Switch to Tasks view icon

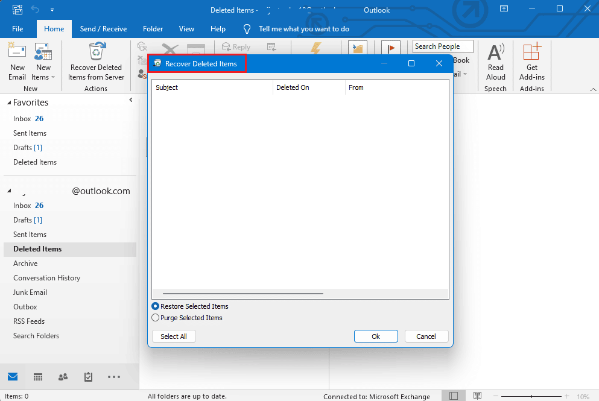point(88,377)
